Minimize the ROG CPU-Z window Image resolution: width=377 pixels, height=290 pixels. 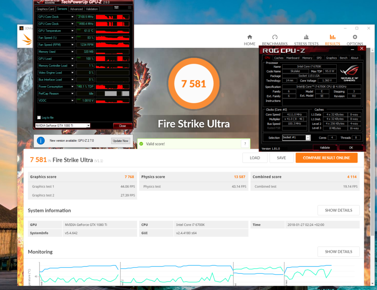(352, 49)
